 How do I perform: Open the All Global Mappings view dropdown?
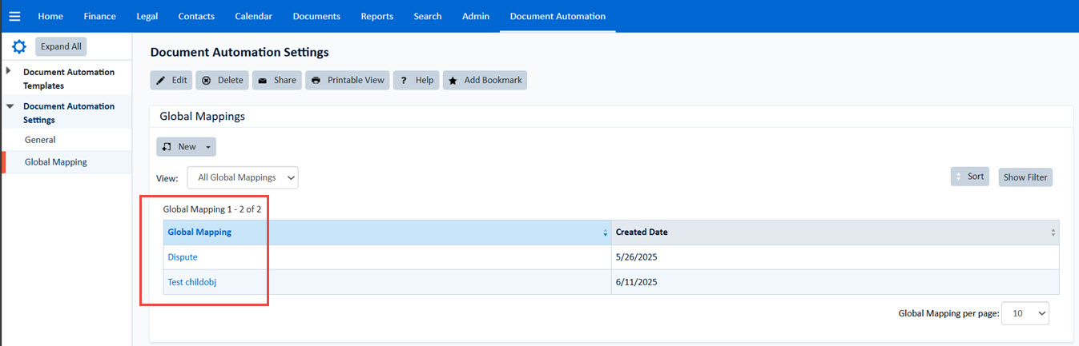(x=243, y=177)
